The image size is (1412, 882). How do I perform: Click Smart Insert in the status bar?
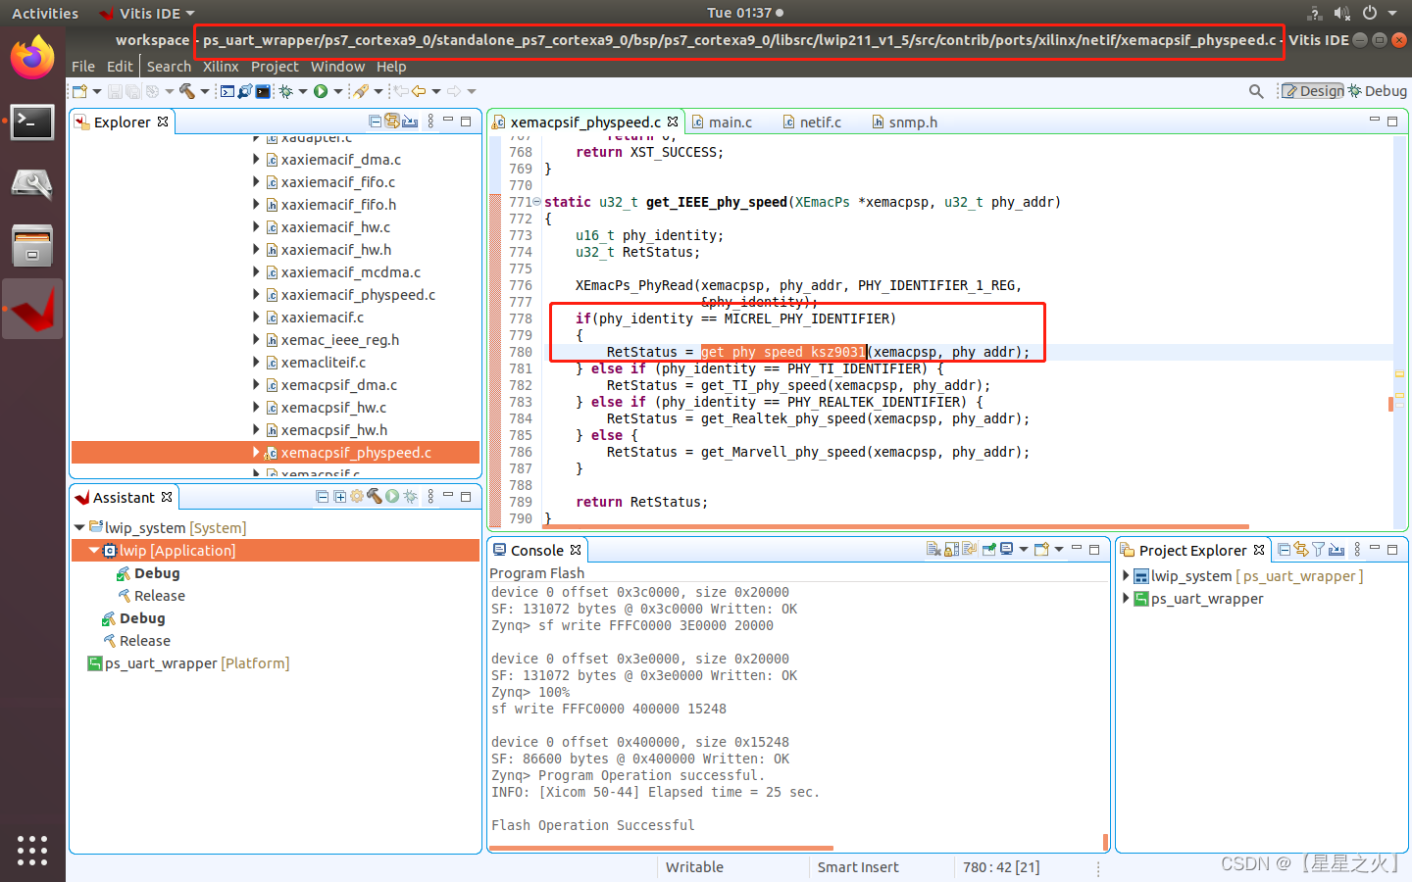point(856,867)
